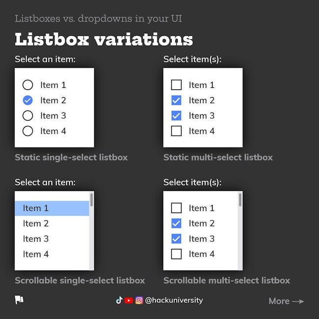Viewport: 319px width, 319px height.
Task: Select Item 4 radio in static single-select listbox
Action: click(27, 131)
